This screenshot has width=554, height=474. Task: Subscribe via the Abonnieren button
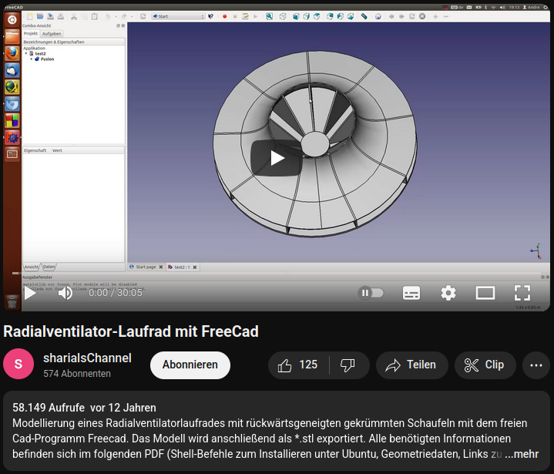pyautogui.click(x=190, y=365)
